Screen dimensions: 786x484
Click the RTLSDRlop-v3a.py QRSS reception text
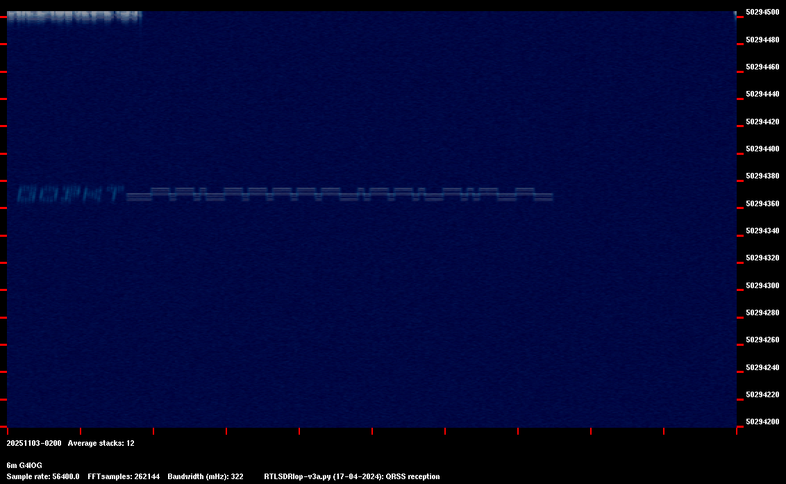352,476
